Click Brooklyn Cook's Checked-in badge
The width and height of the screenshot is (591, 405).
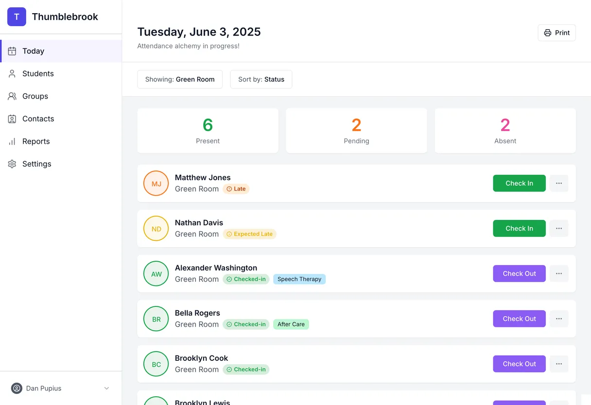[x=246, y=370]
